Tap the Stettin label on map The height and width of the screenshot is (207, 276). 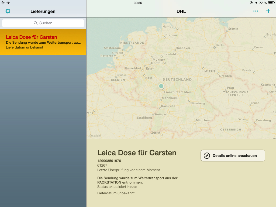pyautogui.click(x=233, y=29)
